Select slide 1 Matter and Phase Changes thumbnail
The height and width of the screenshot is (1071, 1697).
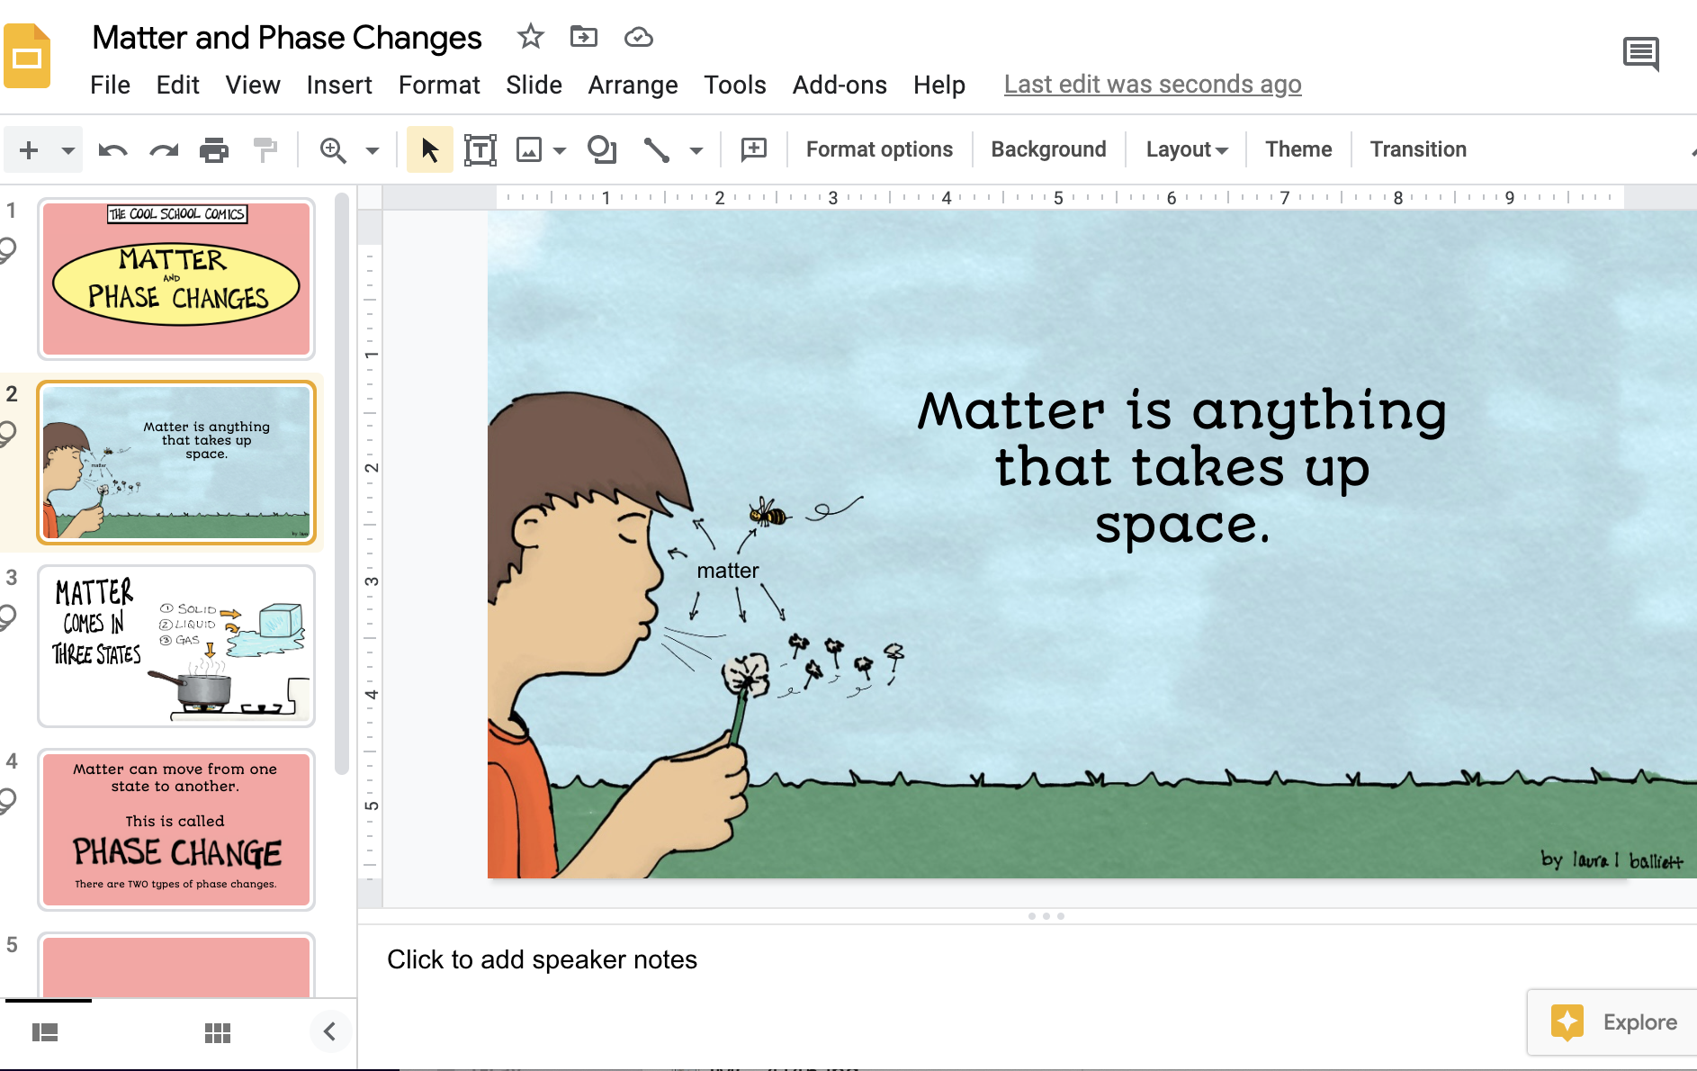pyautogui.click(x=176, y=279)
